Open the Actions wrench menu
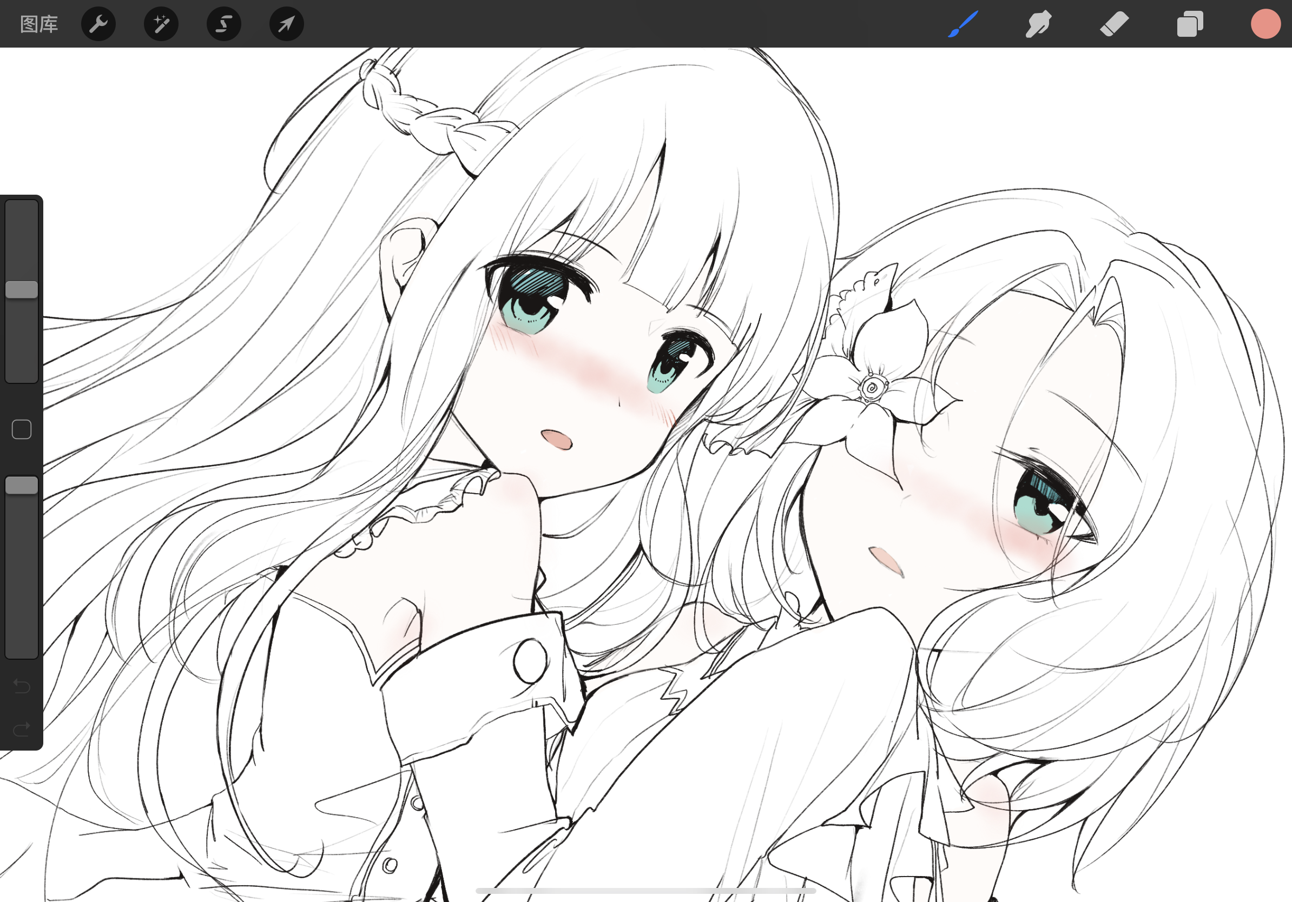This screenshot has width=1292, height=902. point(98,24)
